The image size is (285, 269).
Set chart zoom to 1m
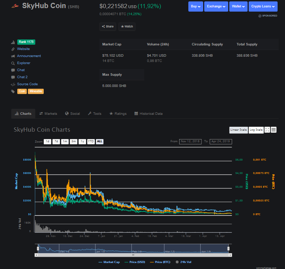pos(65,142)
